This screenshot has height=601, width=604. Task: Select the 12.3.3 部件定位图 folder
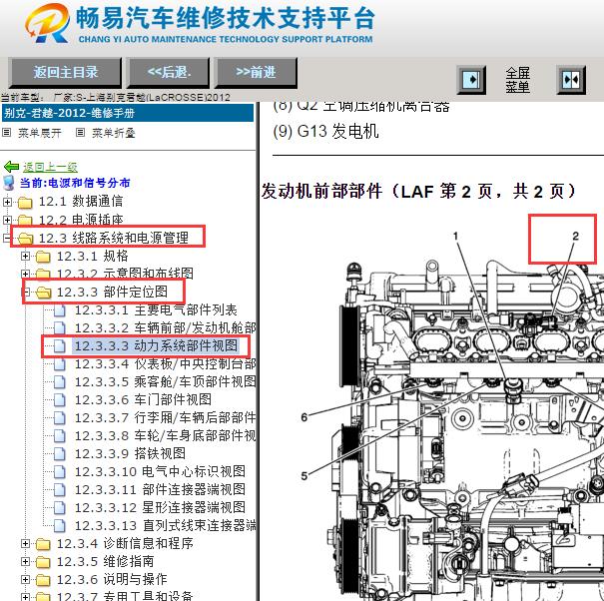113,292
